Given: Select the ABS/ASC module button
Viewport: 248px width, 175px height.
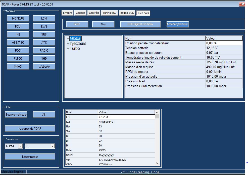Looking at the screenshot, I should pos(18,43).
